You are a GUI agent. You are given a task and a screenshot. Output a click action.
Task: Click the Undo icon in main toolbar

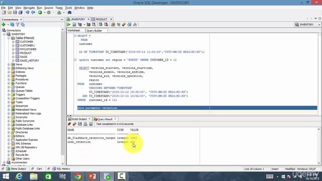(27, 13)
